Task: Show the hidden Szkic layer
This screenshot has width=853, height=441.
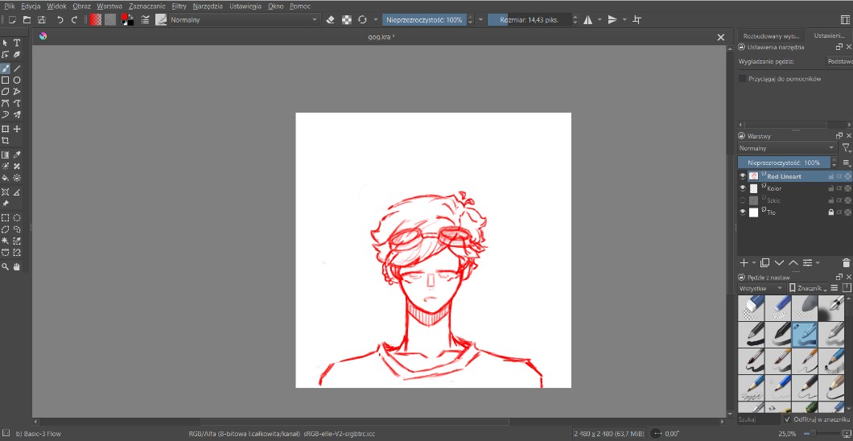Action: tap(743, 200)
